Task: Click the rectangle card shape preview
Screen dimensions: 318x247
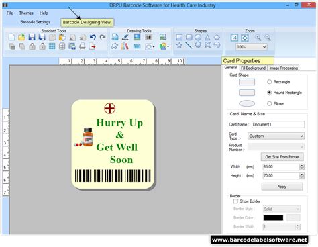Action: (x=247, y=82)
